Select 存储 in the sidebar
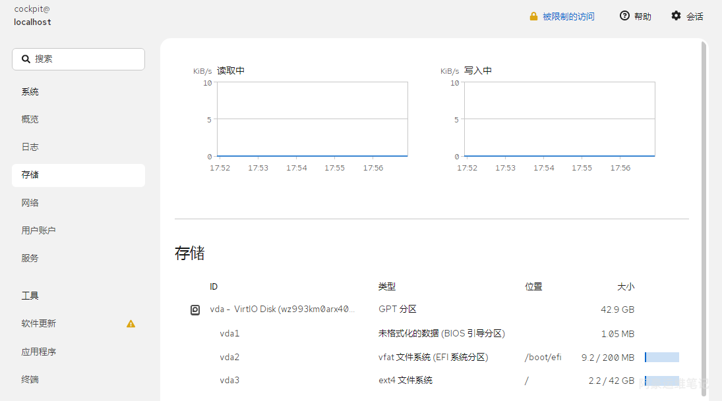722x401 pixels. coord(30,175)
